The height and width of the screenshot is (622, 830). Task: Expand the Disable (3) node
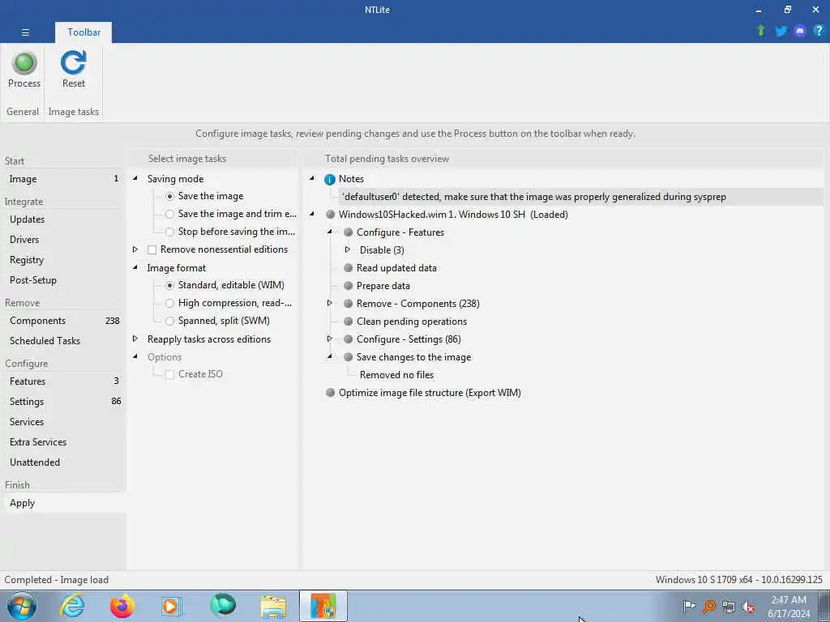tap(347, 249)
